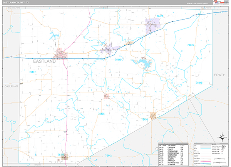
Task: Click ZIP code label 76475 on the map
Action: [191, 45]
